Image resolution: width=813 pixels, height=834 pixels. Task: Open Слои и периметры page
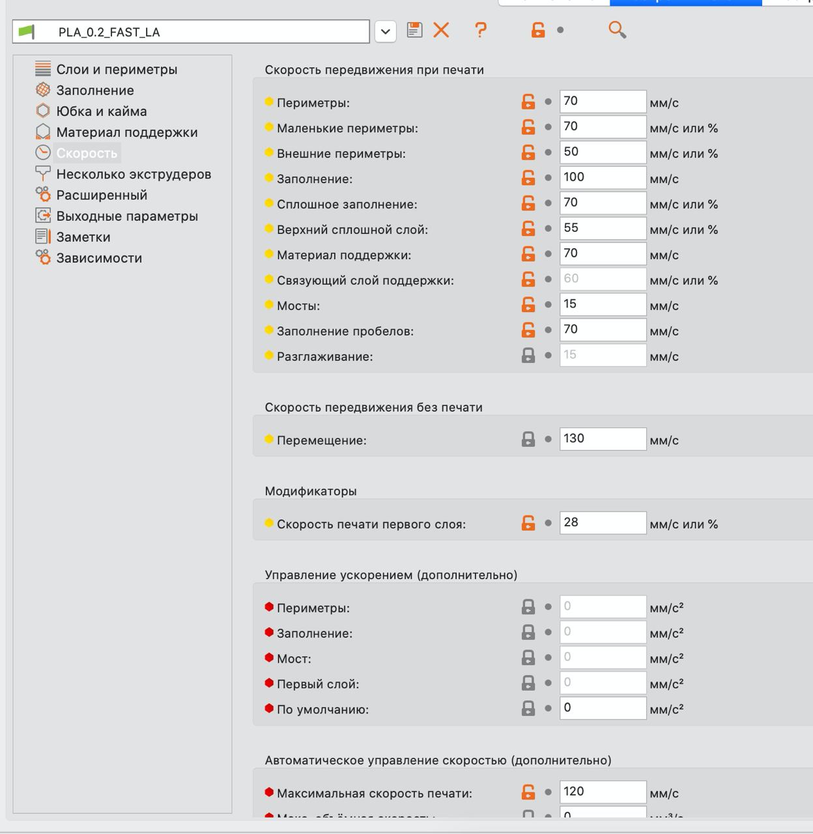[117, 69]
